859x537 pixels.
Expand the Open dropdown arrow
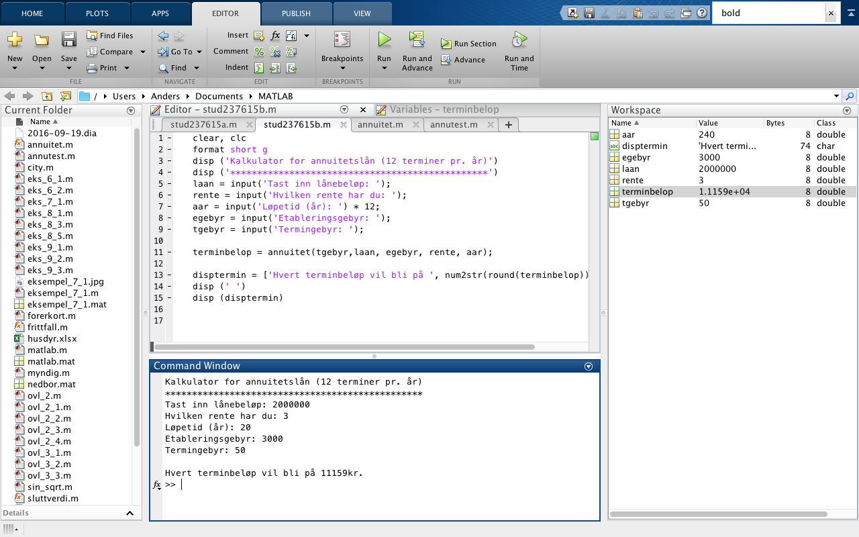tap(42, 68)
